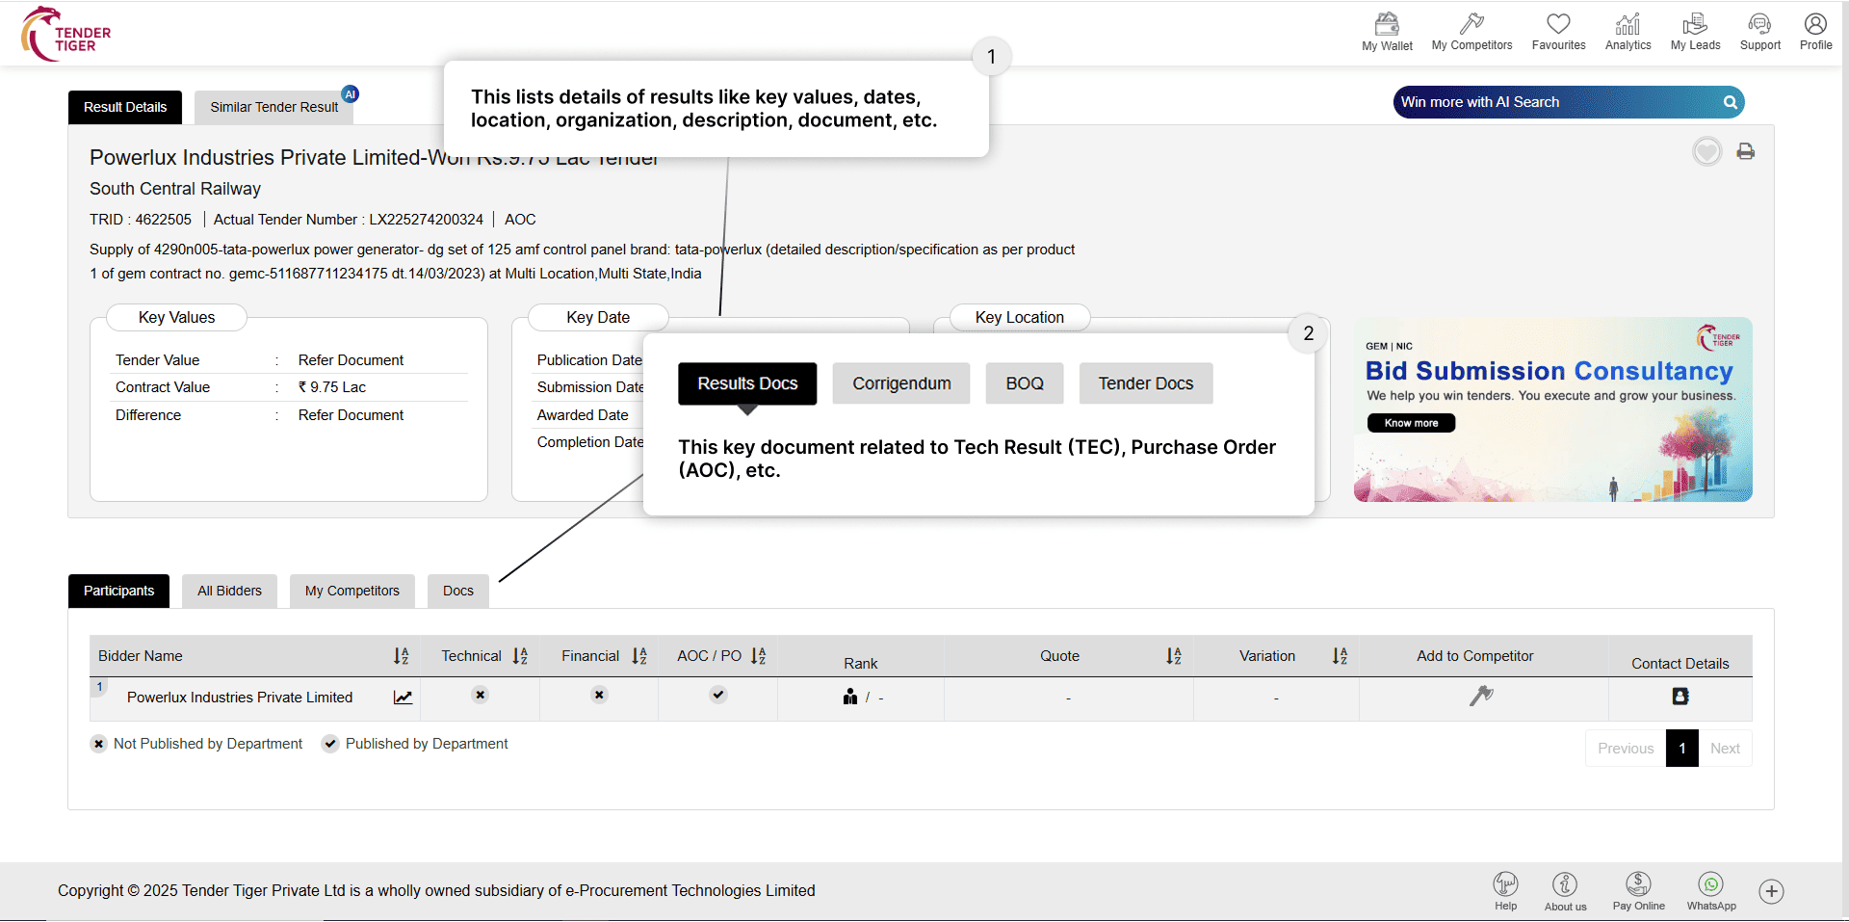1849x922 pixels.
Task: Sort by Bidder Name column
Action: pyautogui.click(x=402, y=656)
